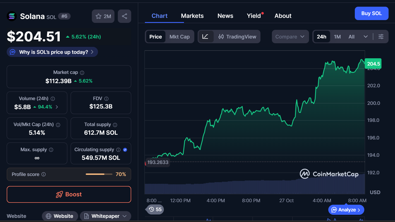Open chart settings sliders icon
Screen dimensions: 395x222
tap(381, 37)
